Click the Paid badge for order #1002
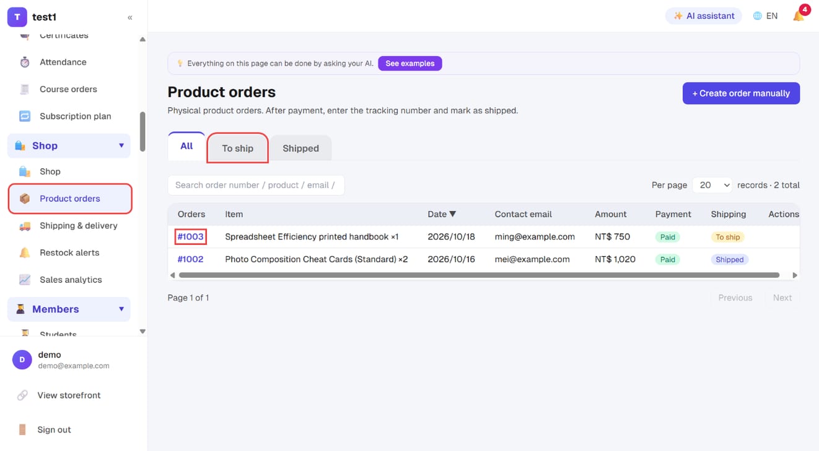This screenshot has height=451, width=819. pos(667,259)
